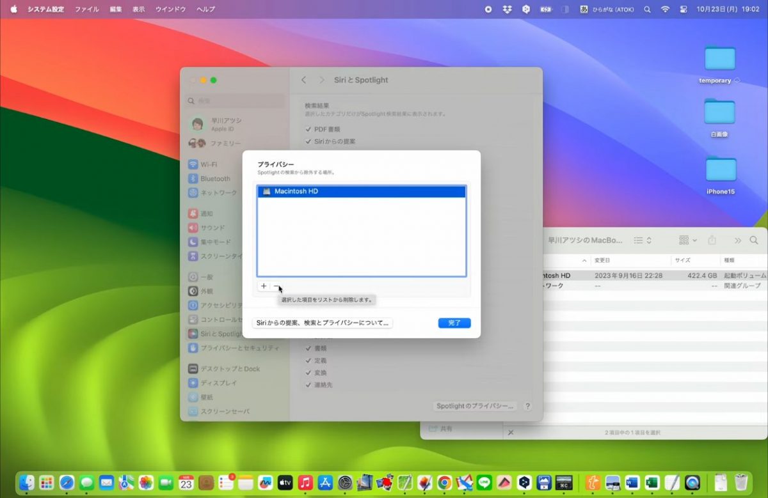Open the ヘルプ menu

206,10
